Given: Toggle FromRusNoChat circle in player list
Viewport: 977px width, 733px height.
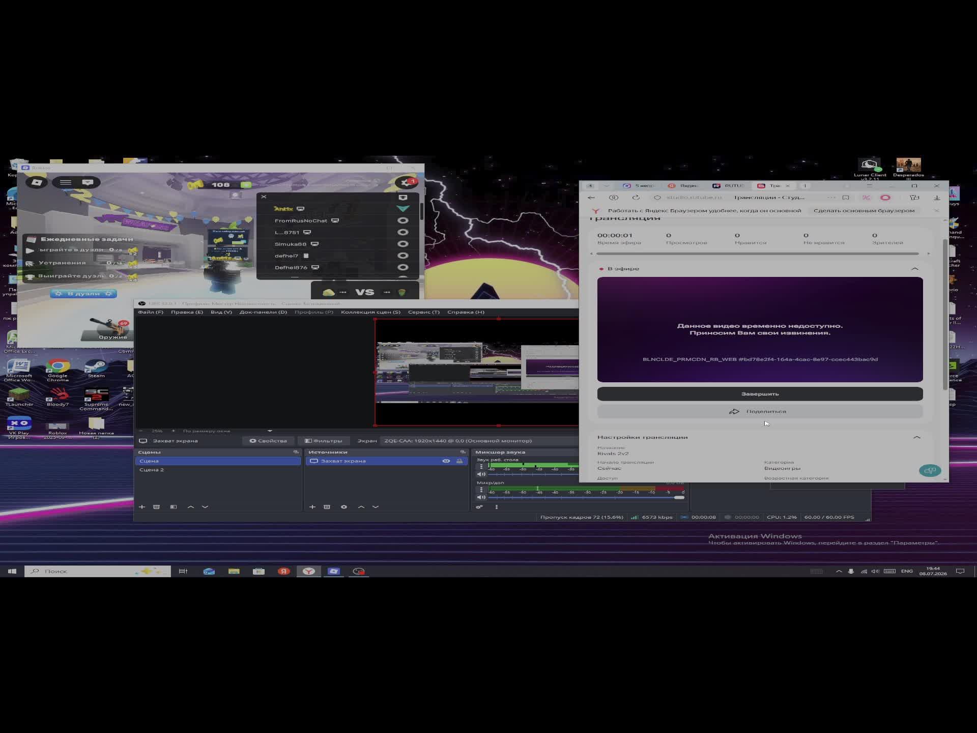Looking at the screenshot, I should (x=403, y=220).
